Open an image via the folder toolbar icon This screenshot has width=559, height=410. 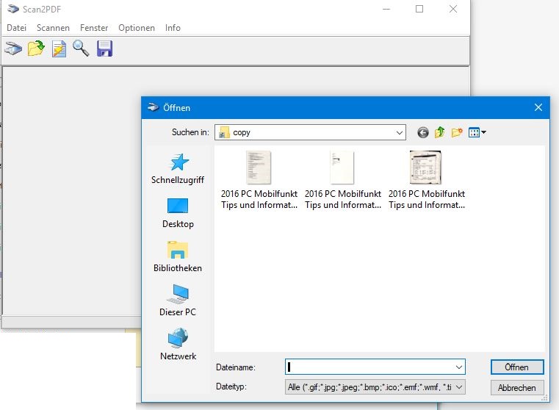click(36, 48)
